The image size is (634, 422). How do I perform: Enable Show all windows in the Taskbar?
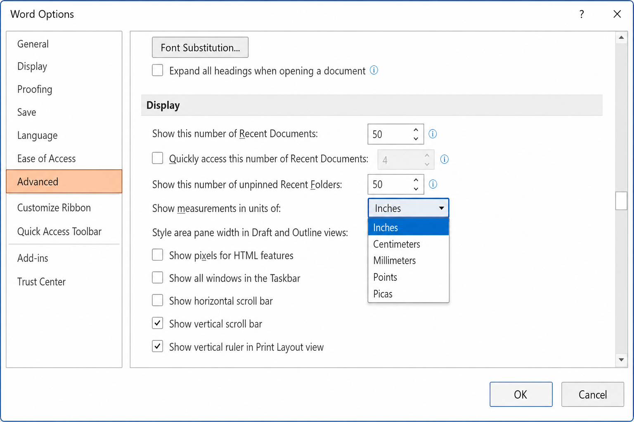click(x=158, y=277)
